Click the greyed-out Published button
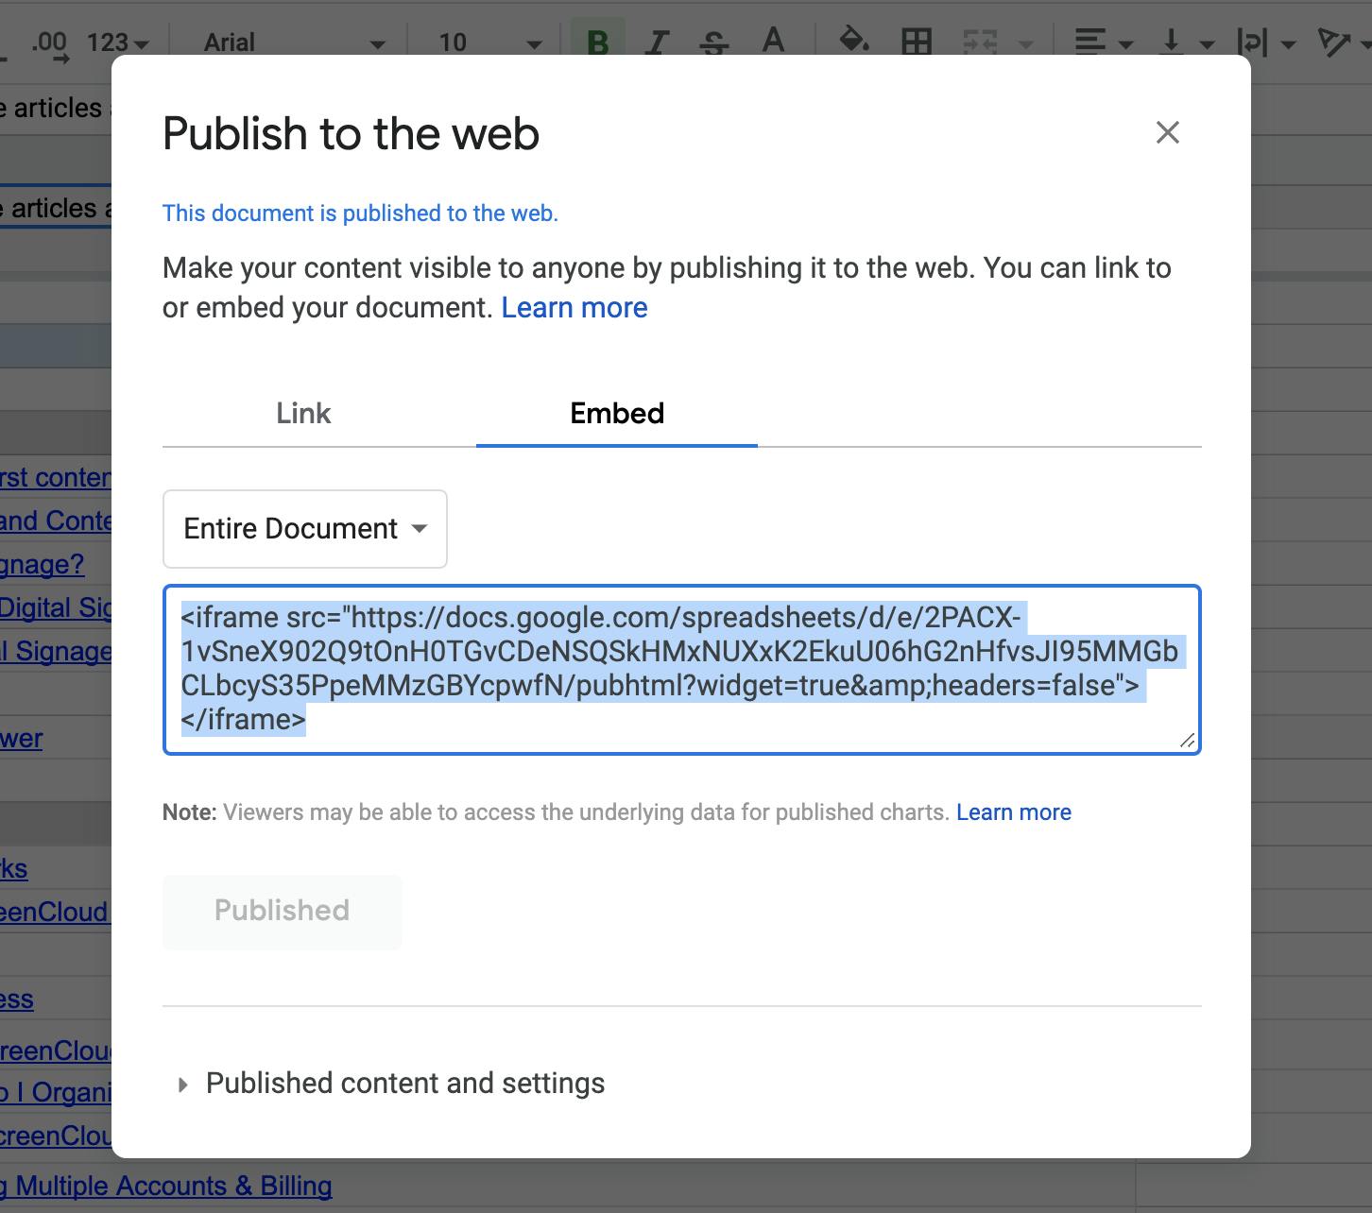Screen dimensions: 1372x1213 (x=283, y=911)
